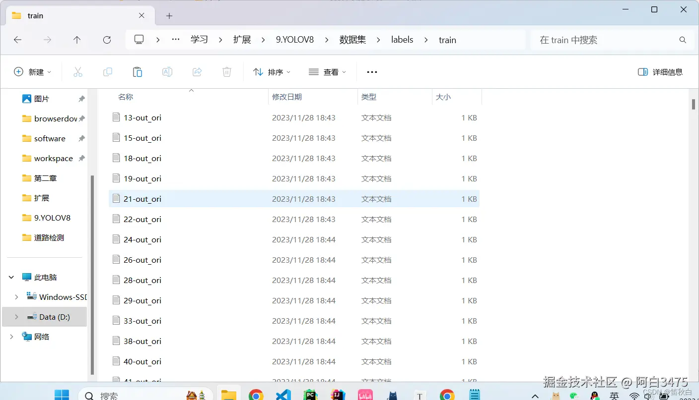699x400 pixels.
Task: Toggle the 详细信息 details pane
Action: pyautogui.click(x=660, y=72)
